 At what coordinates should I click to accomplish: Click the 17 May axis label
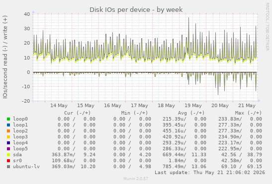[x=139, y=106]
